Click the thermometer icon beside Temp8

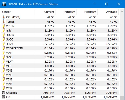point(3,21)
